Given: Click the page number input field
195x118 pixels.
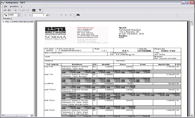Looking at the screenshot, I should [39, 15].
